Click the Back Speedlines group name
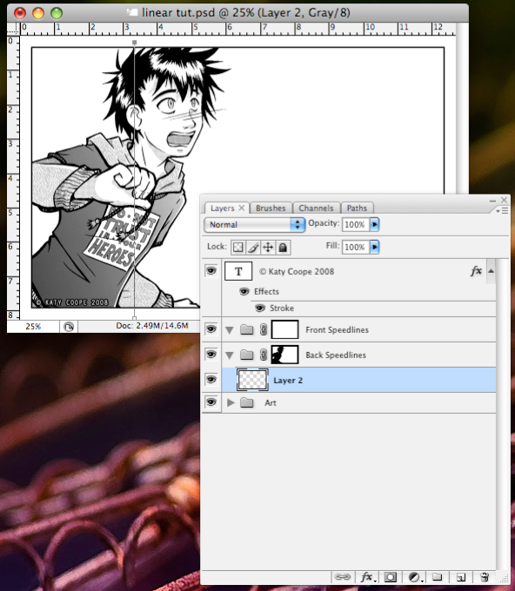Screen dimensions: 515x591 336,355
